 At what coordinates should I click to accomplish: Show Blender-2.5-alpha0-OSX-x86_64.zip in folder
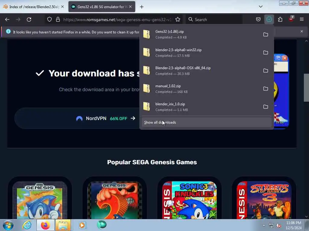point(266,71)
